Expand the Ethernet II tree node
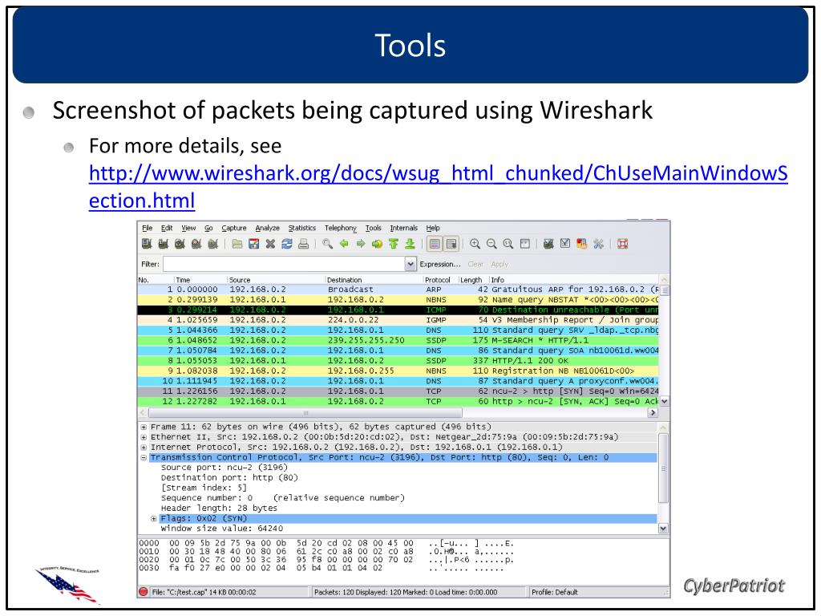Image resolution: width=821 pixels, height=616 pixels. pyautogui.click(x=144, y=437)
